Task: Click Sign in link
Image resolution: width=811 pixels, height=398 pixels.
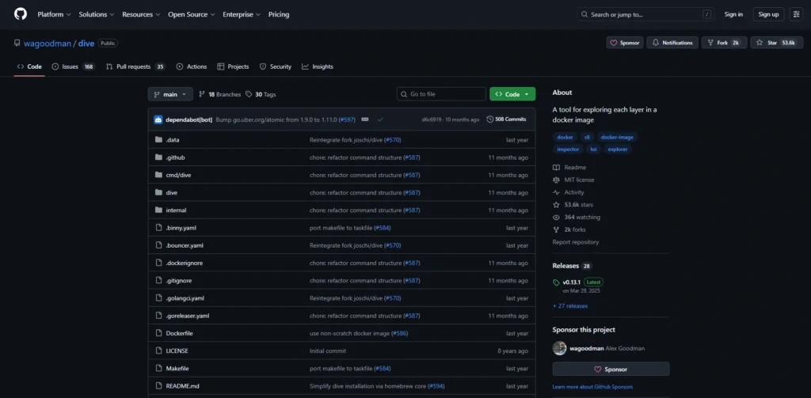Action: (x=733, y=14)
